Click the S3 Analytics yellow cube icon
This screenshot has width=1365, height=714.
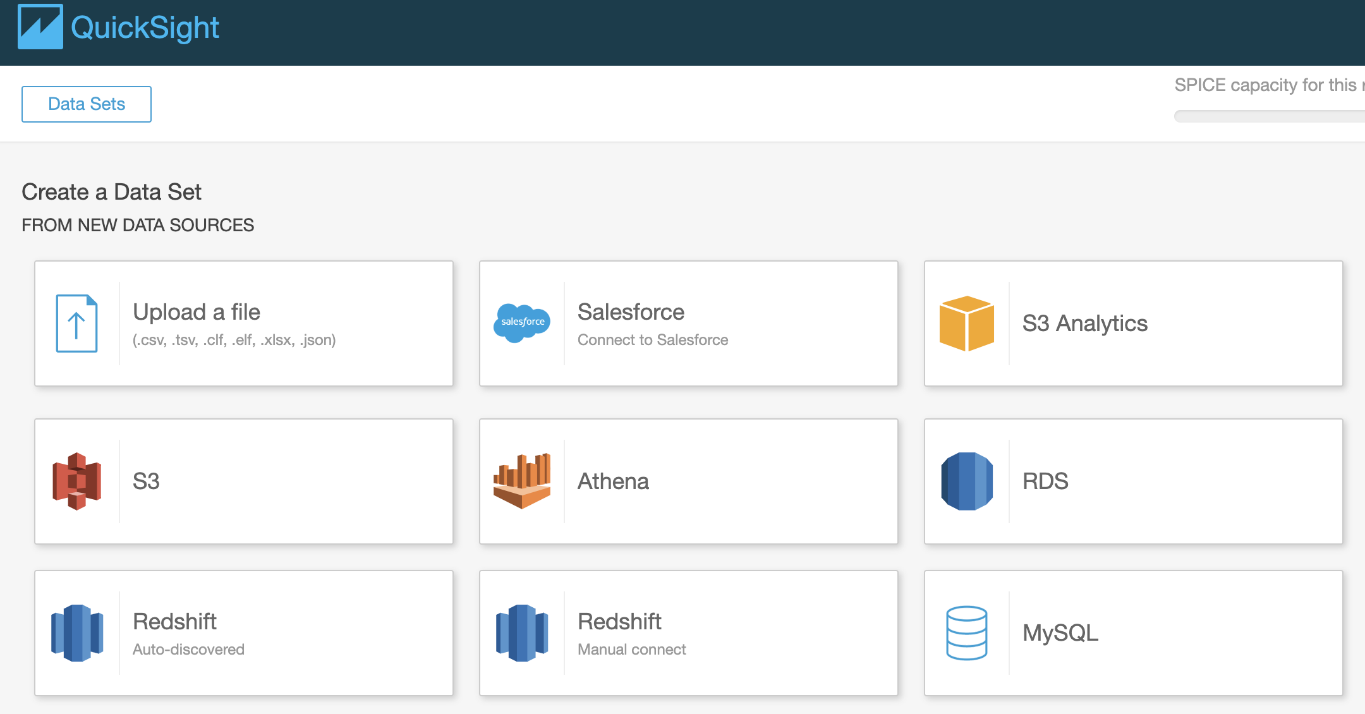coord(966,324)
